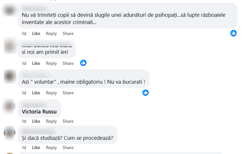Like the comment about psihopați
The width and height of the screenshot is (252, 154).
coord(36,33)
